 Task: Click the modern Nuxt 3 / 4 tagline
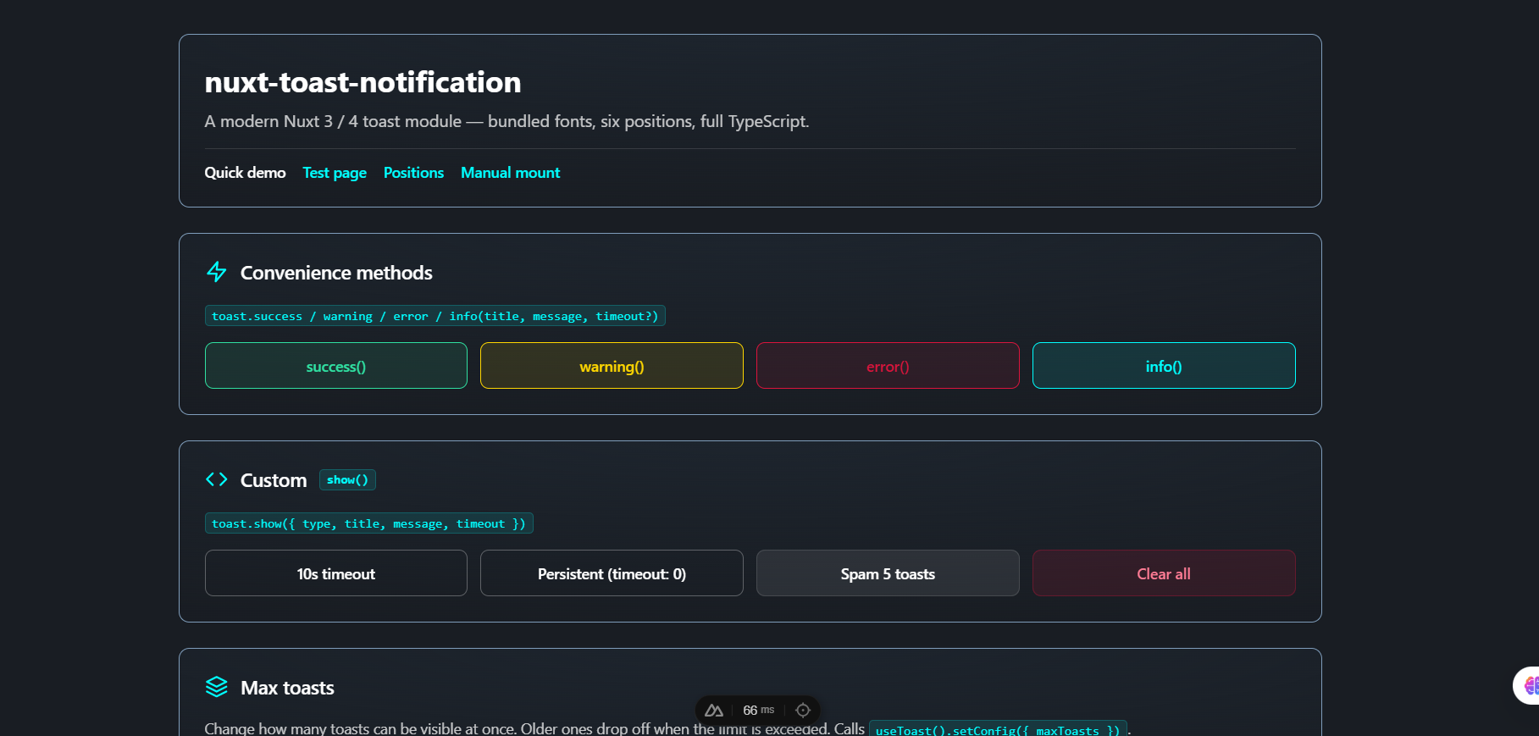(507, 121)
